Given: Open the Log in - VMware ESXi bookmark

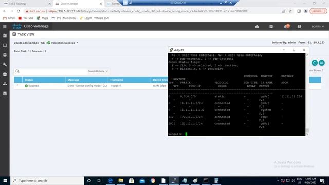Looking at the screenshot, I should (95, 18).
